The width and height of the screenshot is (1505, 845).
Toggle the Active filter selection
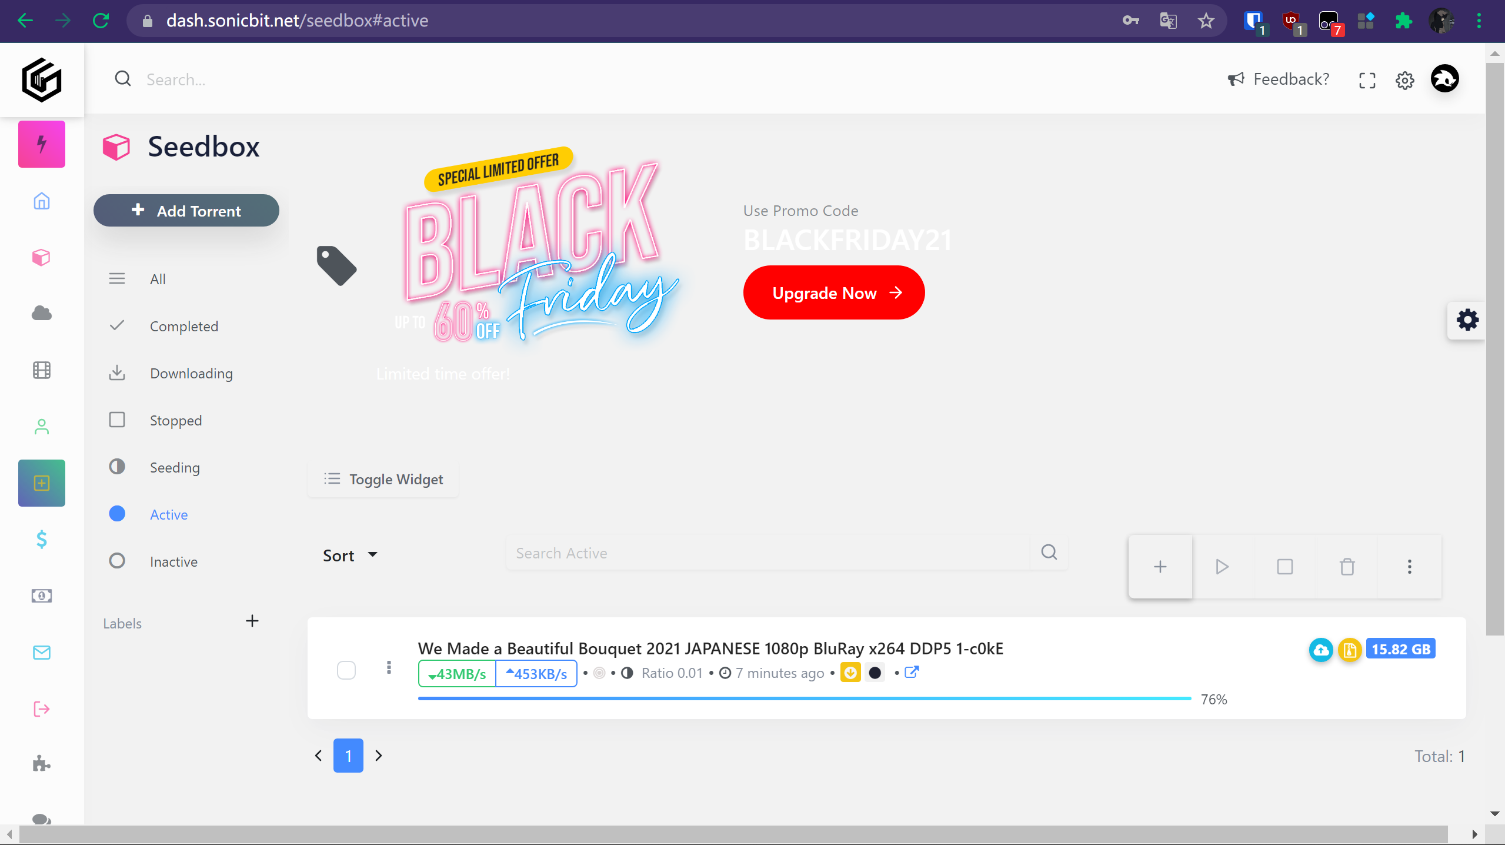(168, 513)
